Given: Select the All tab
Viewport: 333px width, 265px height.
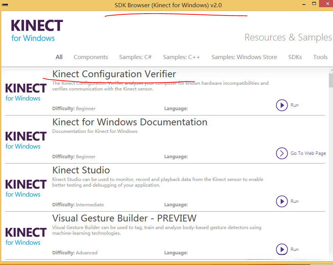Looking at the screenshot, I should tap(59, 57).
